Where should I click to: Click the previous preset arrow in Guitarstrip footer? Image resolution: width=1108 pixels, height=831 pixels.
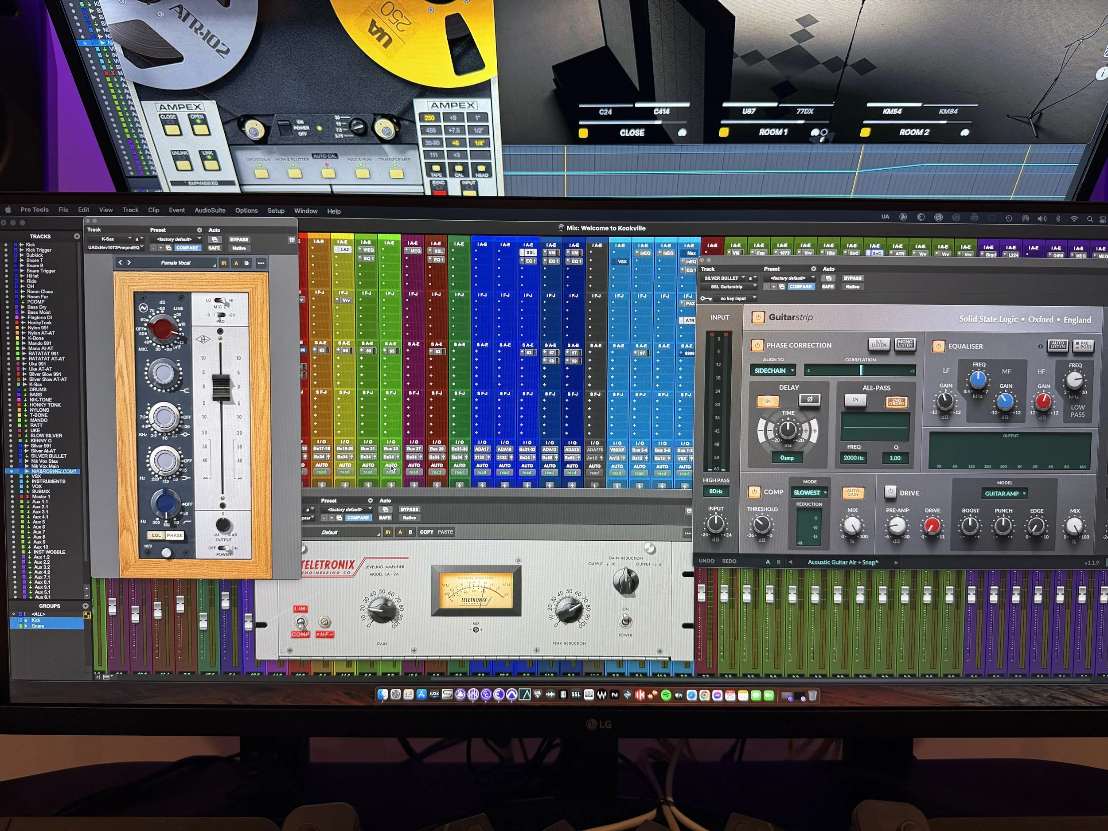tap(790, 562)
